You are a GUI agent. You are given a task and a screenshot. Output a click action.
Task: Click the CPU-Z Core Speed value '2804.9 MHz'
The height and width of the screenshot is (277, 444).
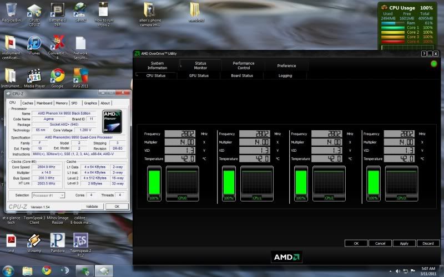47,167
